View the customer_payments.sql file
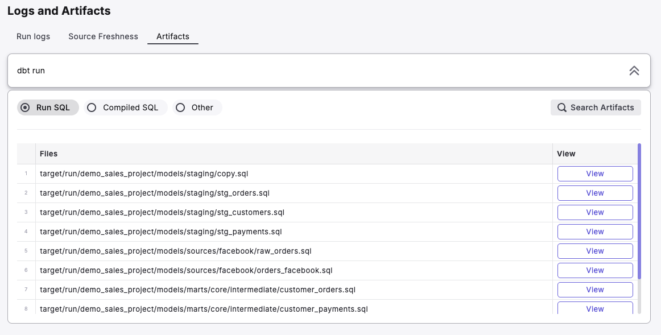 tap(594, 308)
